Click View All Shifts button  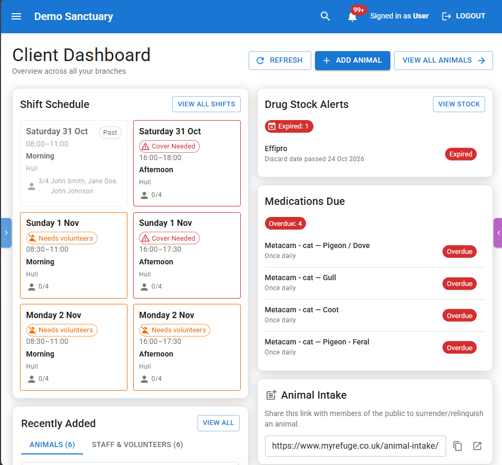click(x=206, y=104)
